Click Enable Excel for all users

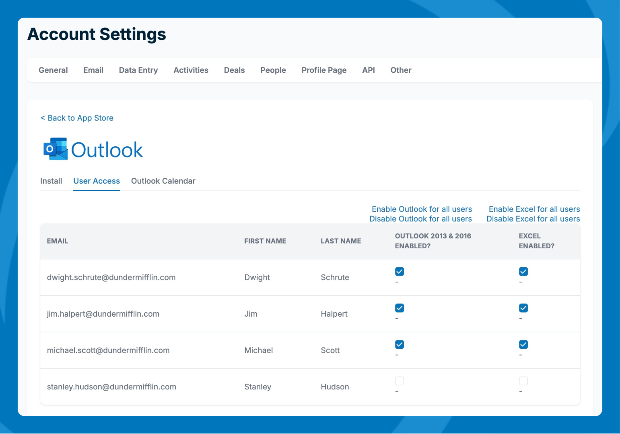coord(534,209)
